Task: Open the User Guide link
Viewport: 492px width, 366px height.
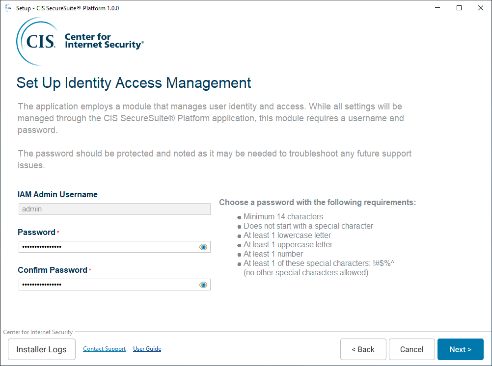Action: coord(147,349)
